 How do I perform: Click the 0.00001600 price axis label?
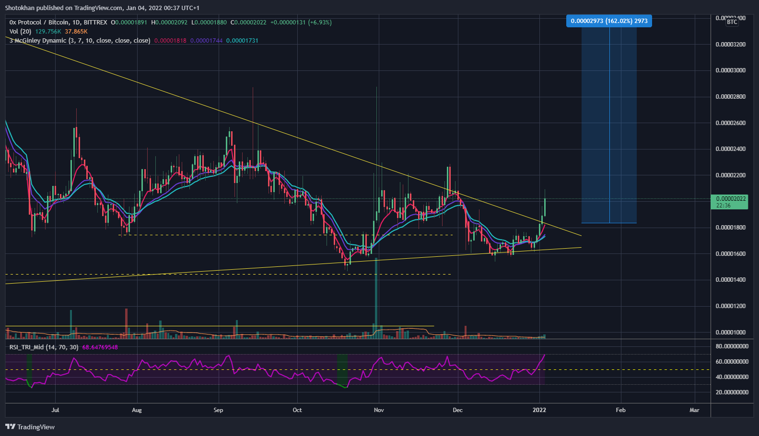click(731, 254)
